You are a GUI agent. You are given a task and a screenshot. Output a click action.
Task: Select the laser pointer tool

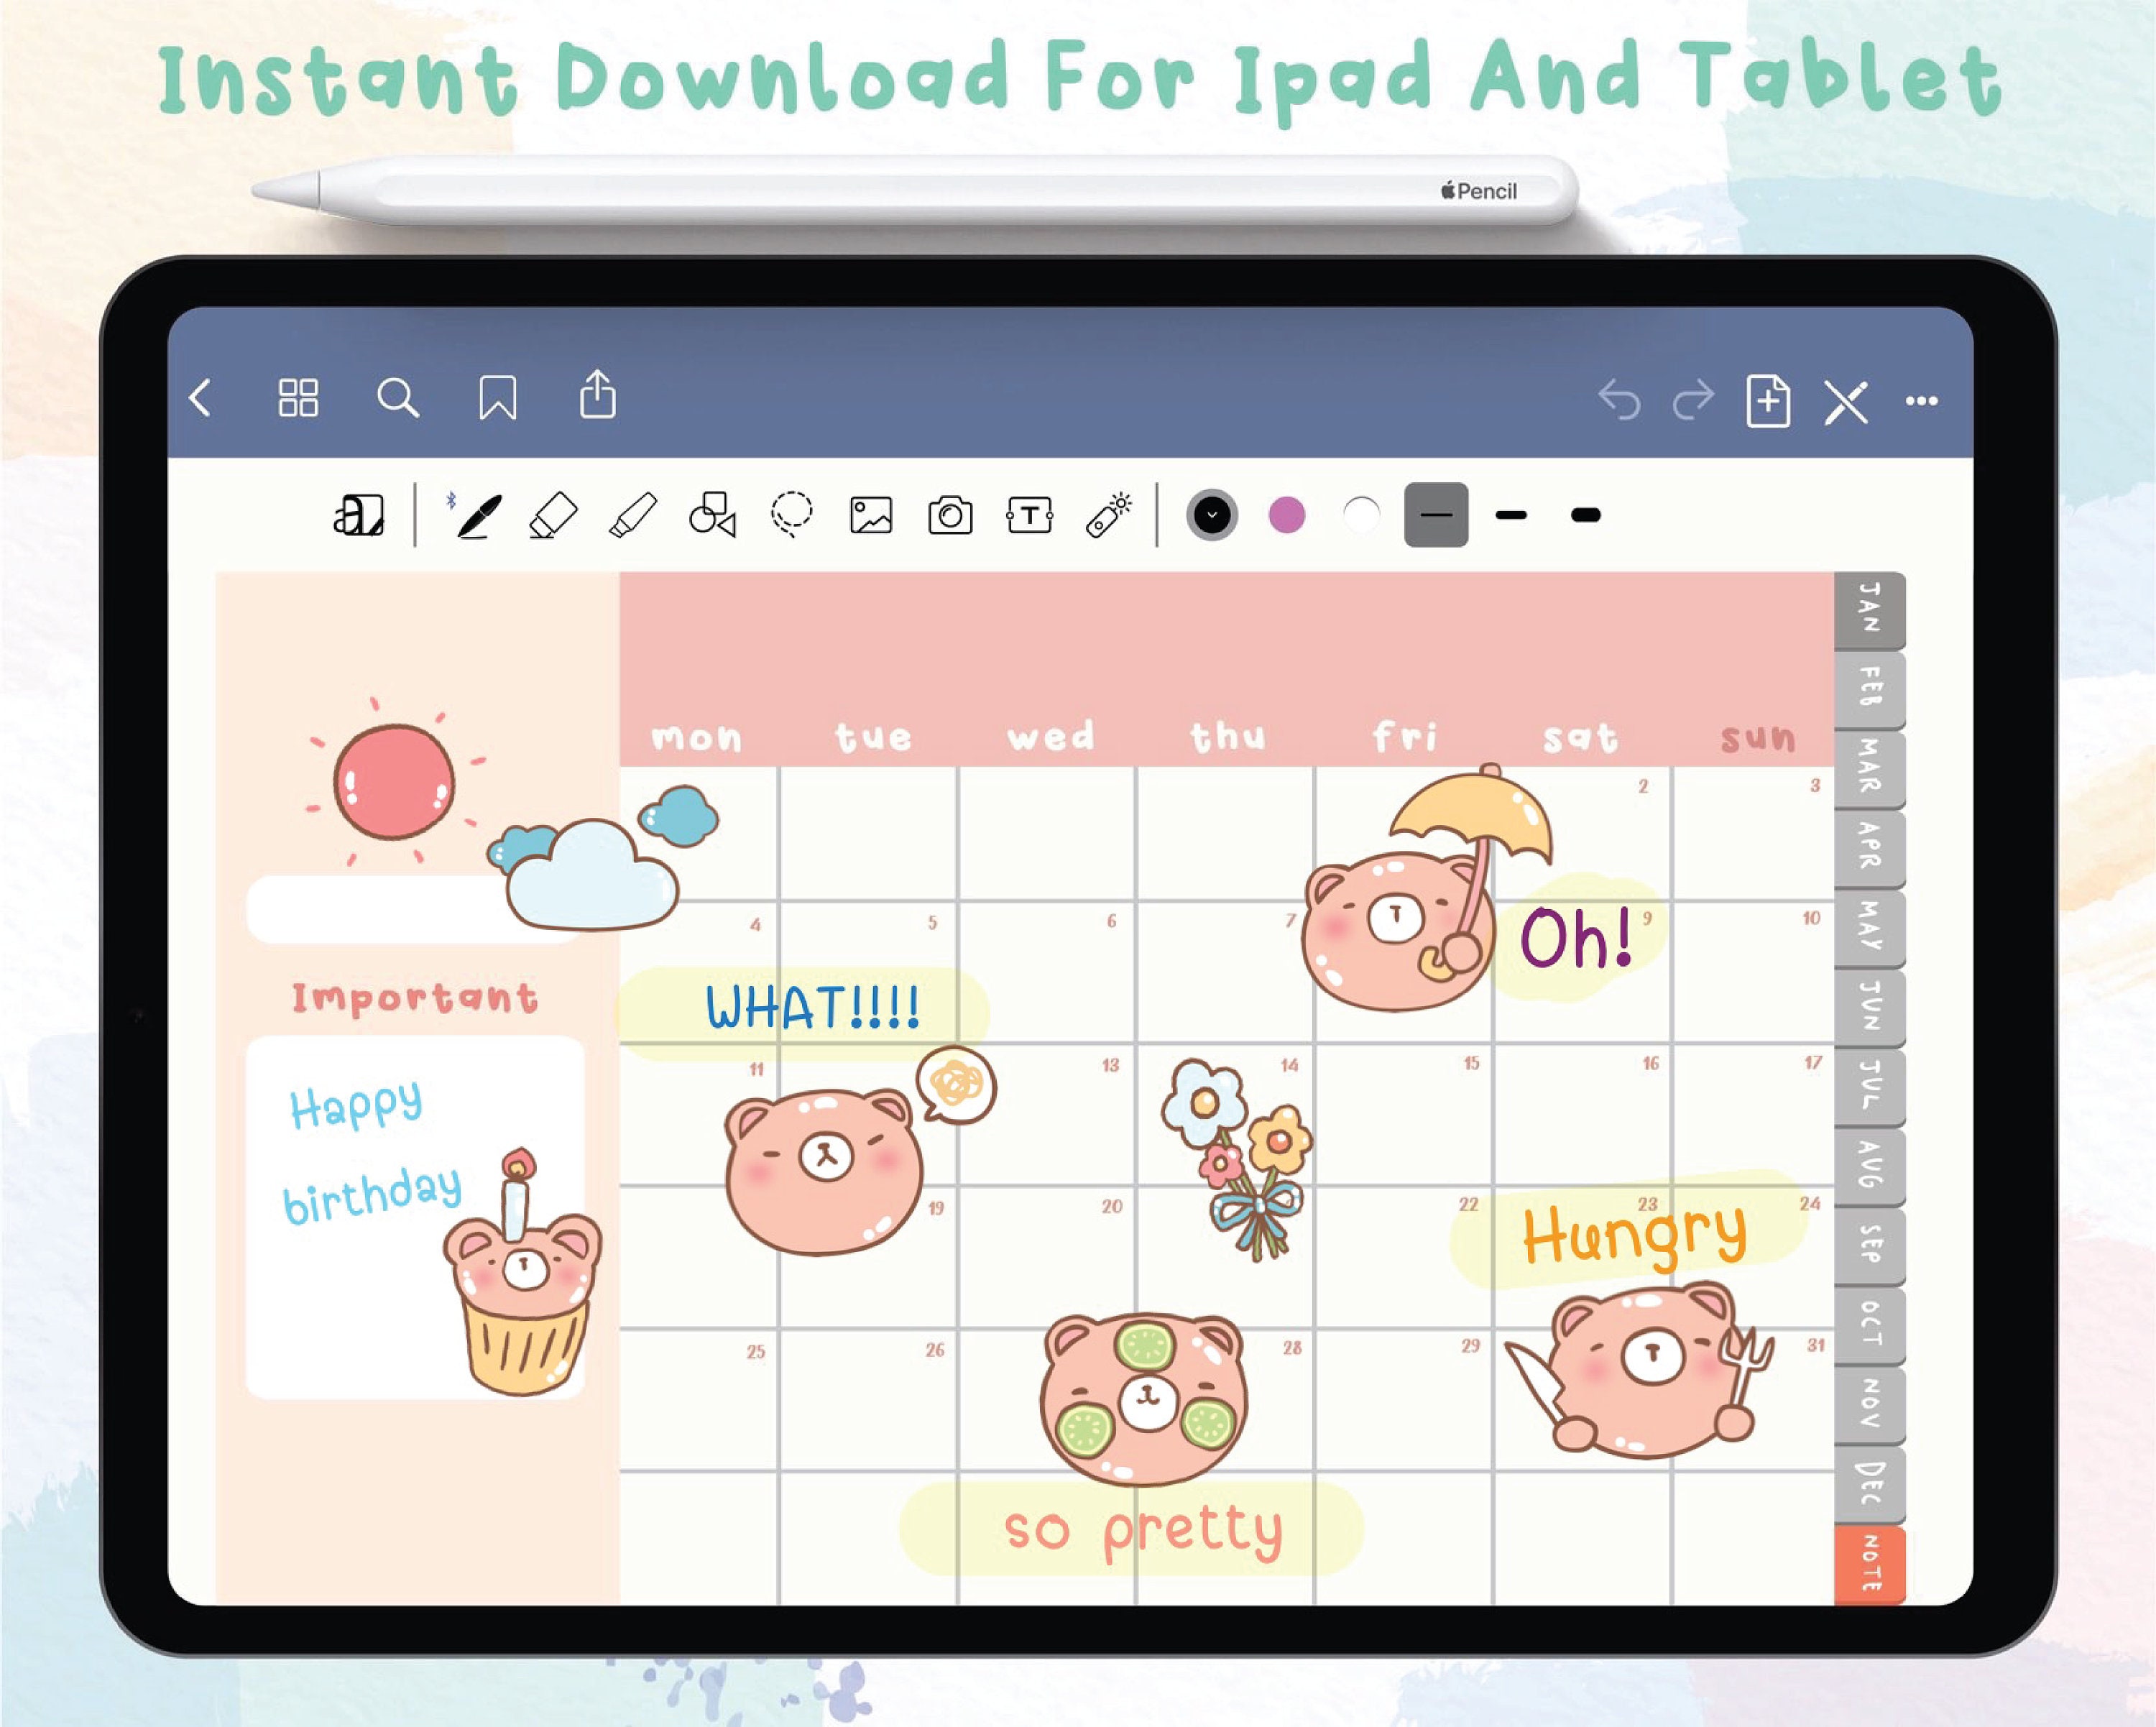[1109, 515]
